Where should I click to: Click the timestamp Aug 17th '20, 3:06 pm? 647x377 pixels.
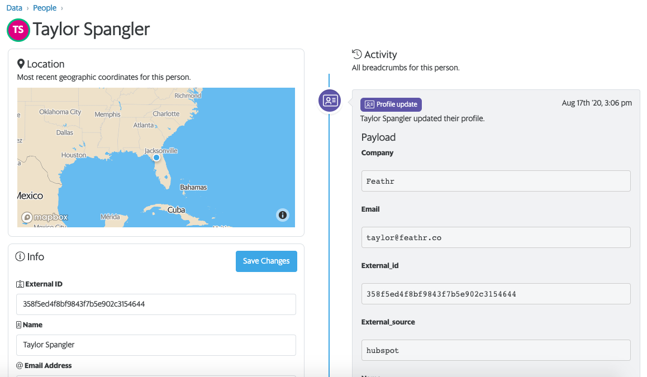click(597, 103)
